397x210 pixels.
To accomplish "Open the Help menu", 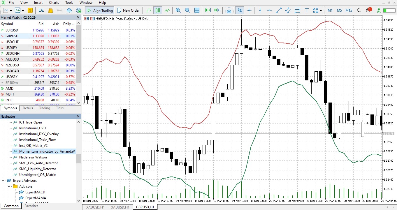I will [103, 3].
